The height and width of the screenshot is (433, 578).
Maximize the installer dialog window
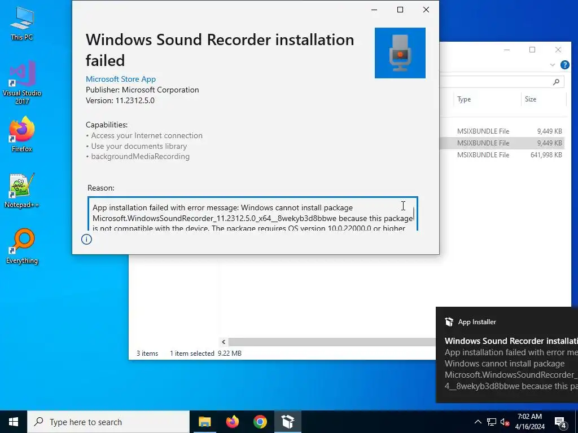pyautogui.click(x=400, y=10)
